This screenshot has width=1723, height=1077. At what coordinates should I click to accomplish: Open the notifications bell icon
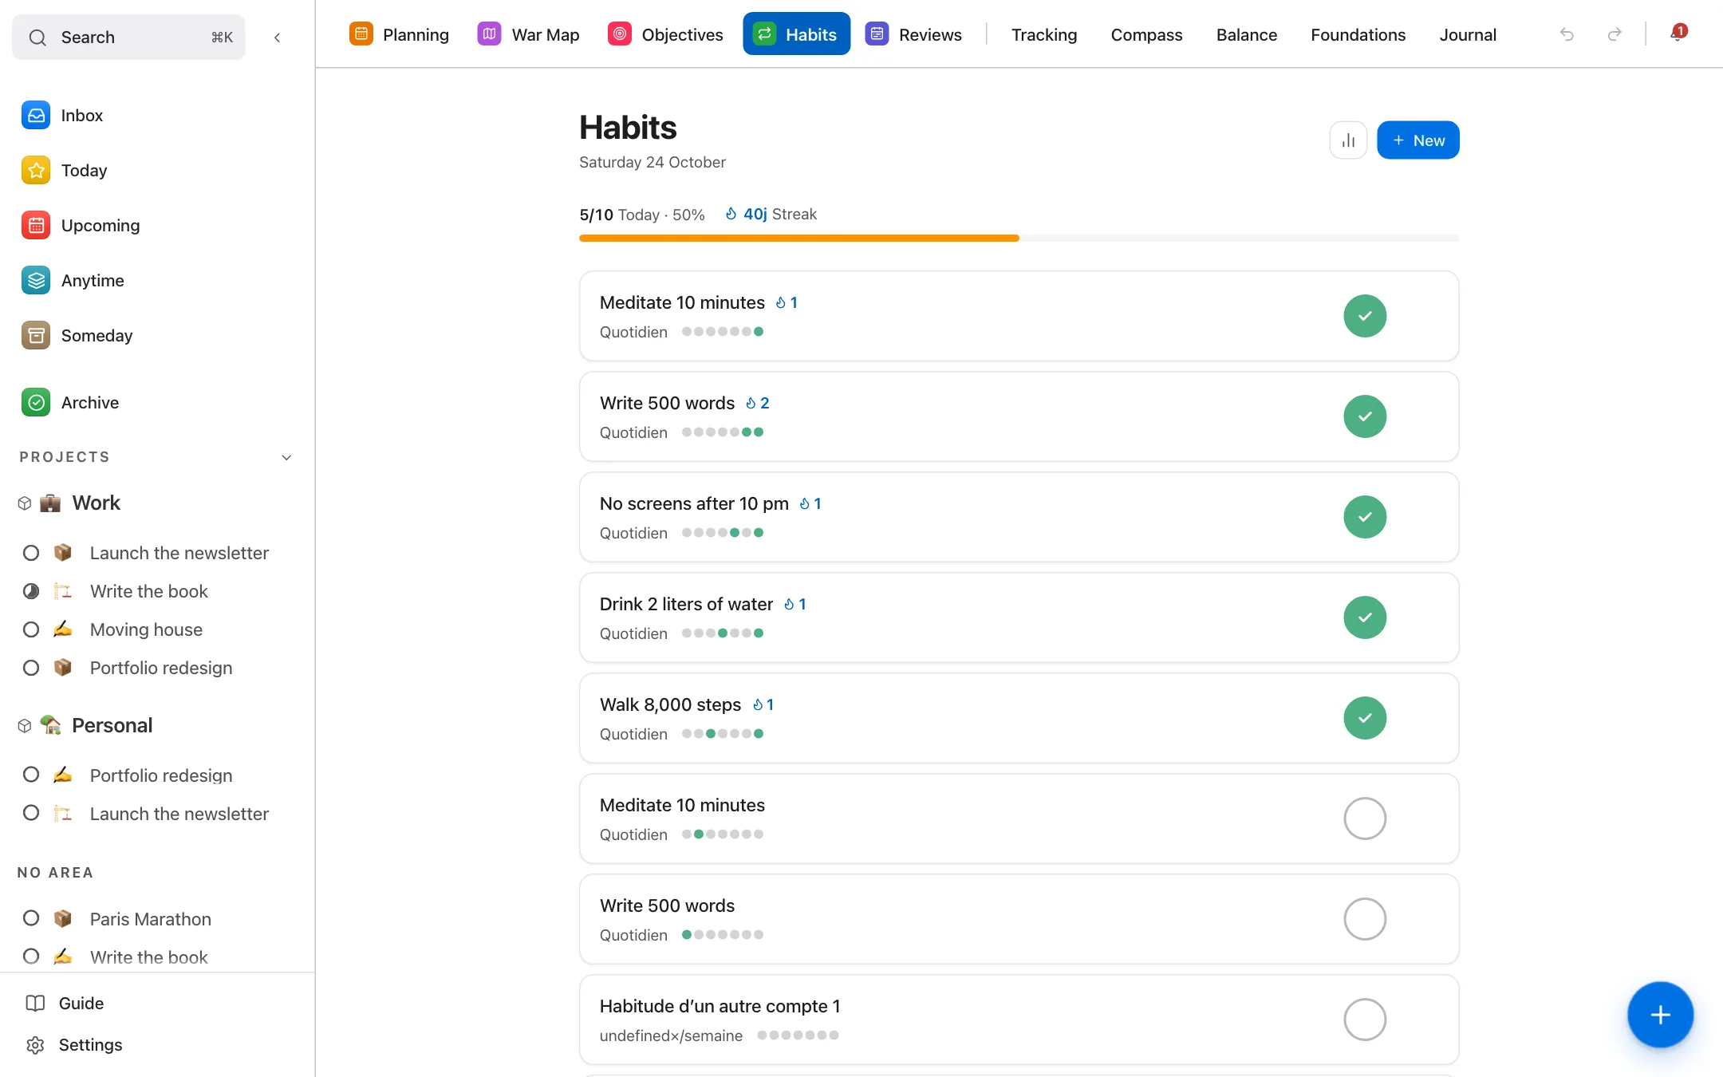1677,34
